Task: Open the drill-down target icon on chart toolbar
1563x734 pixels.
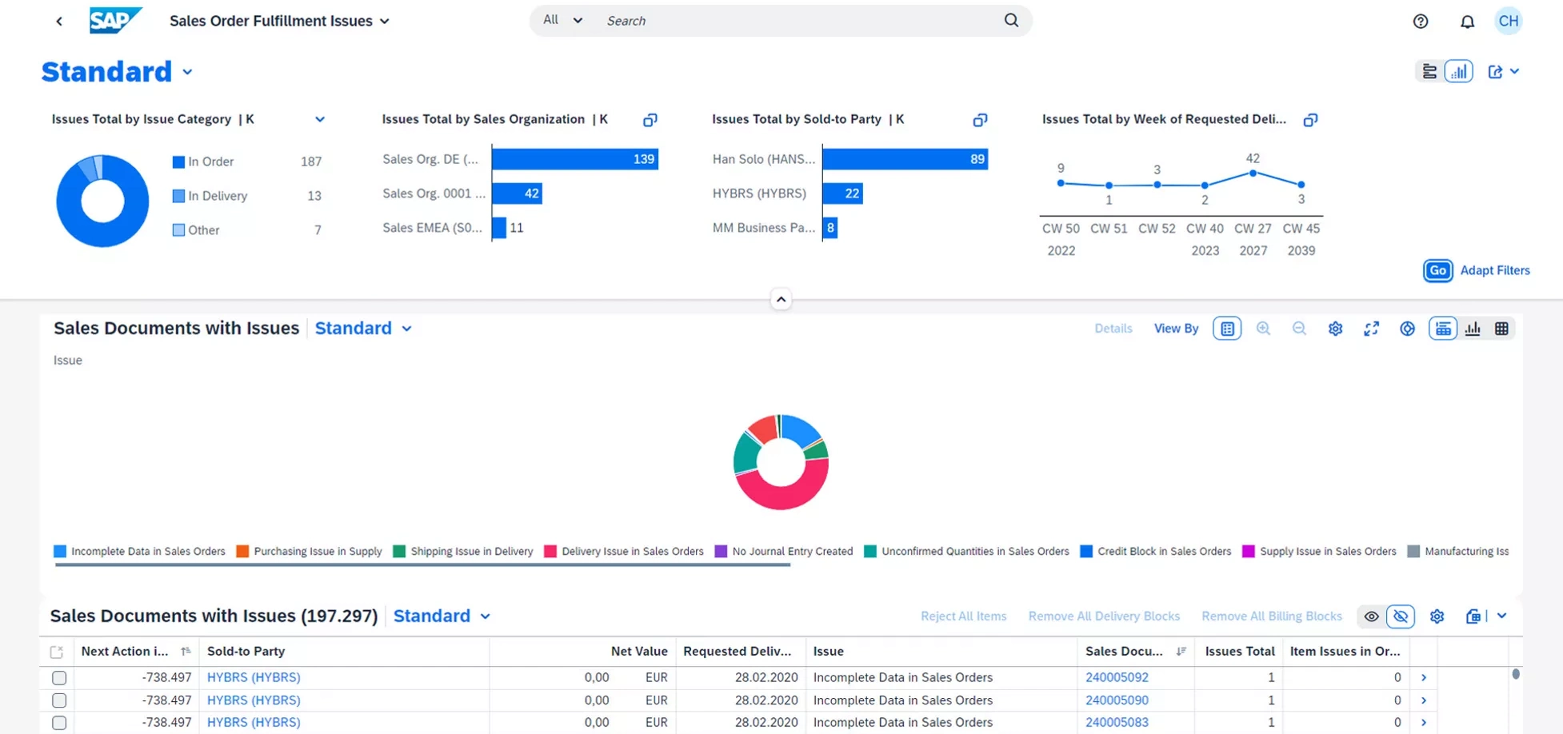Action: tap(1407, 328)
